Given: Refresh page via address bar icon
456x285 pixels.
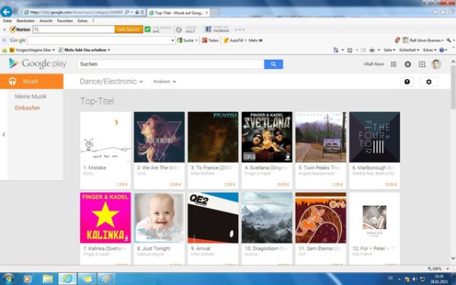Looking at the screenshot, I should click(142, 12).
